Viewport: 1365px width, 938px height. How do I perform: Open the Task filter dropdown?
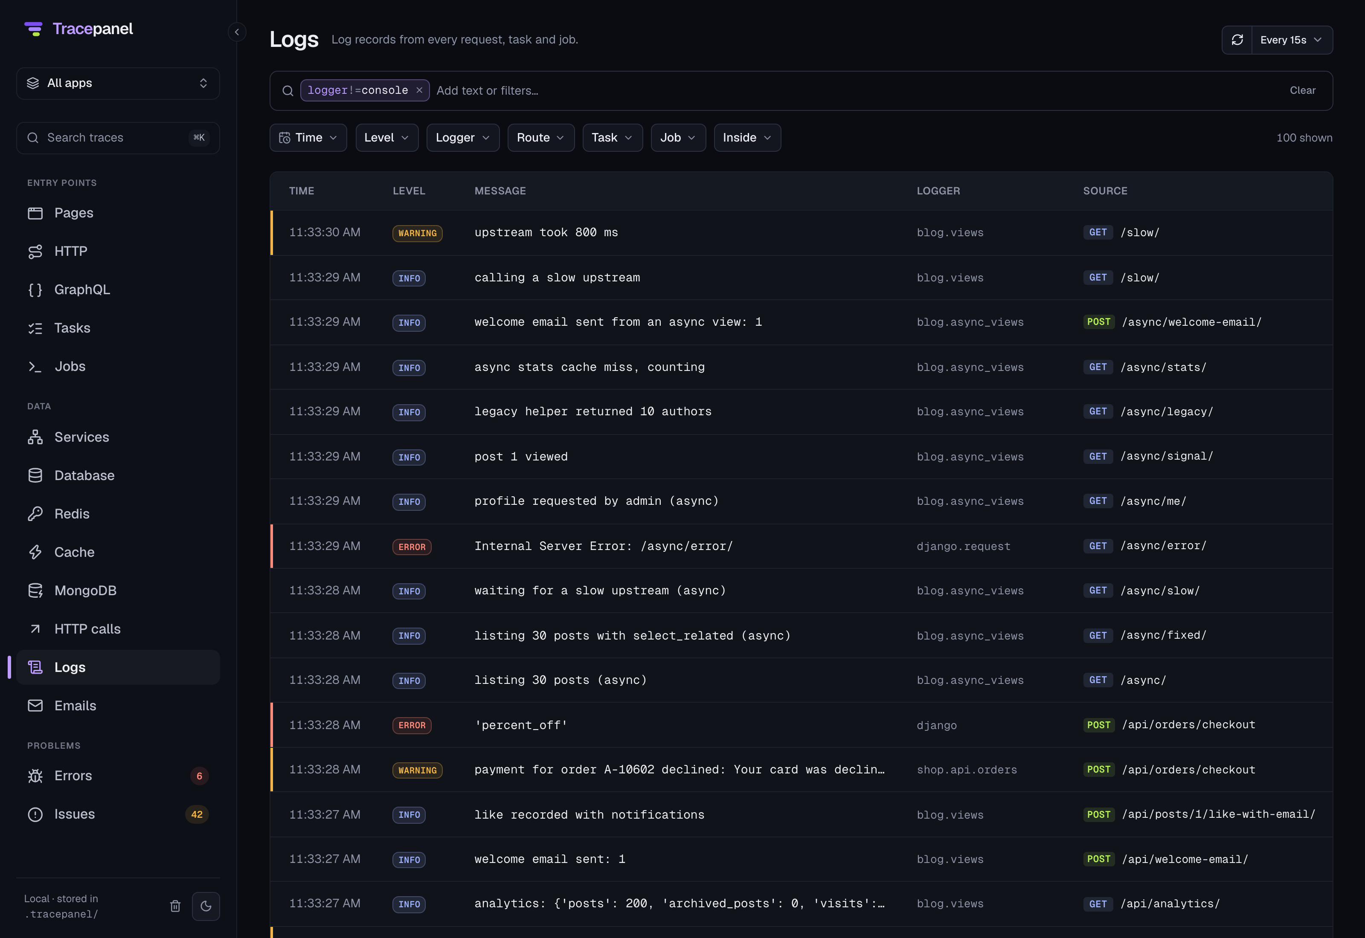[x=613, y=138]
